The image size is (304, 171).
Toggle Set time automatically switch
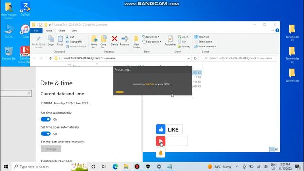point(46,119)
